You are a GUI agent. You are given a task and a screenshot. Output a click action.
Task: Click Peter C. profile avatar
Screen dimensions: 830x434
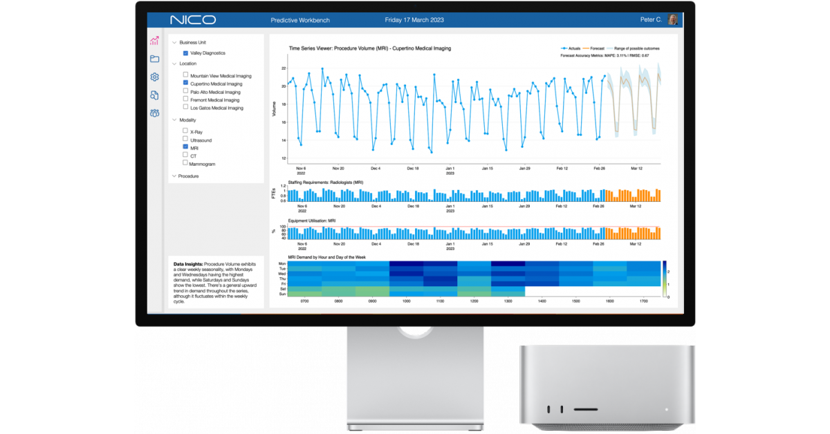point(672,20)
